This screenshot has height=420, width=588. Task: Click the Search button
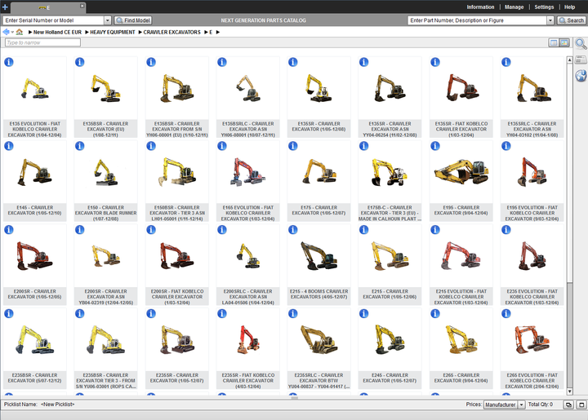[x=572, y=20]
